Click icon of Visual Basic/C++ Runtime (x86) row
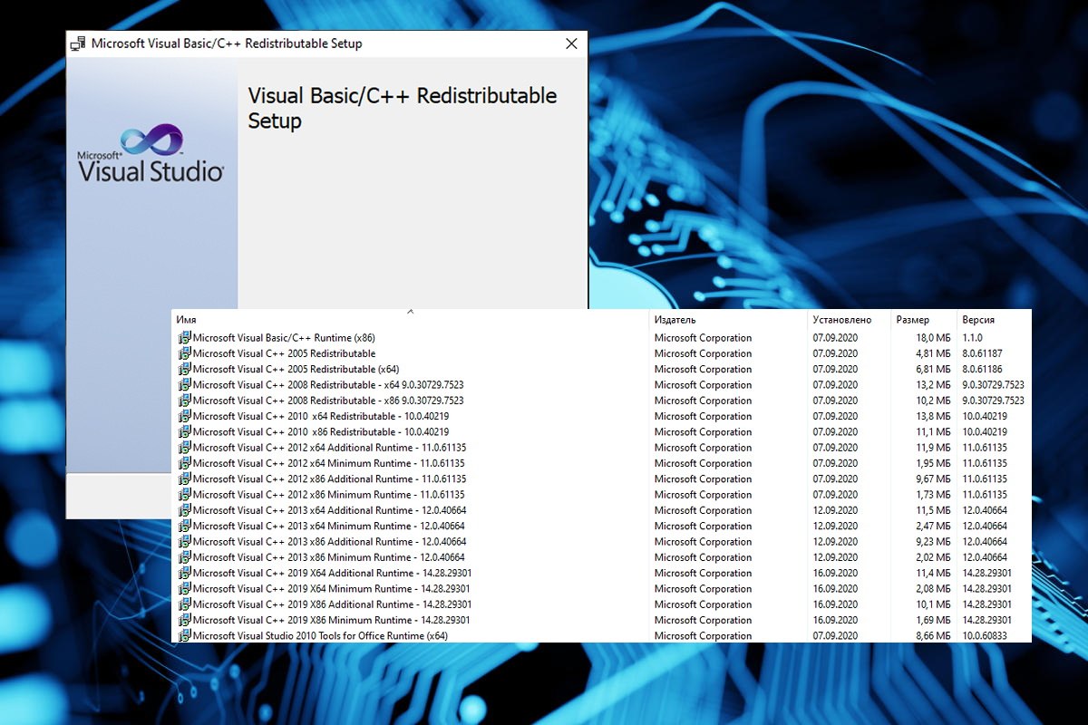Screen dimensions: 1088x725 (184, 338)
